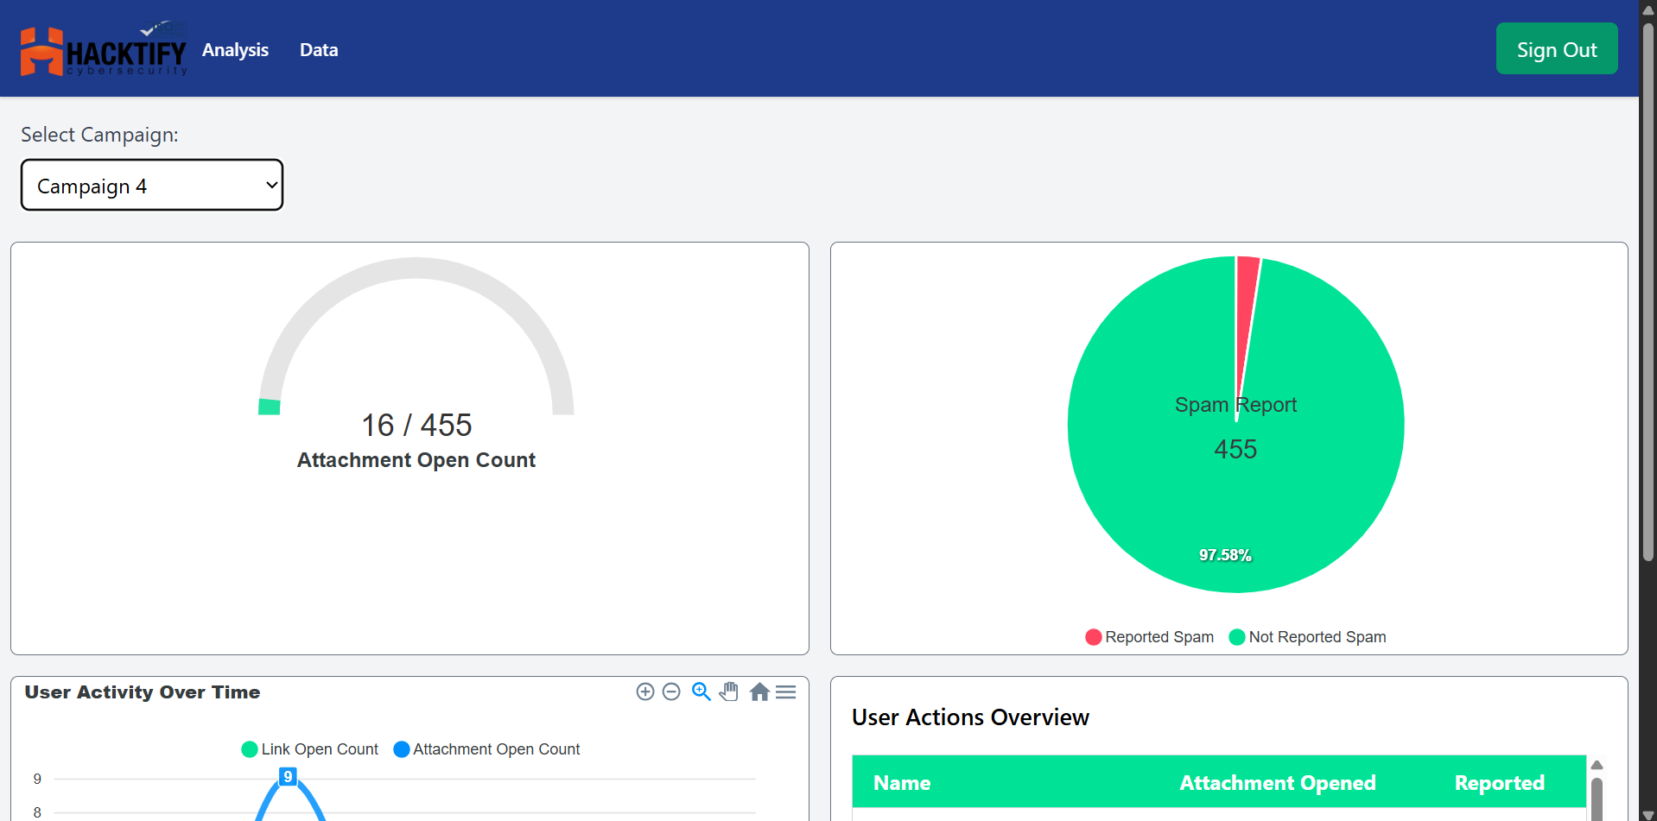Click the Attachment Opened column header
Screen dimensions: 1657x821
pos(1278,783)
